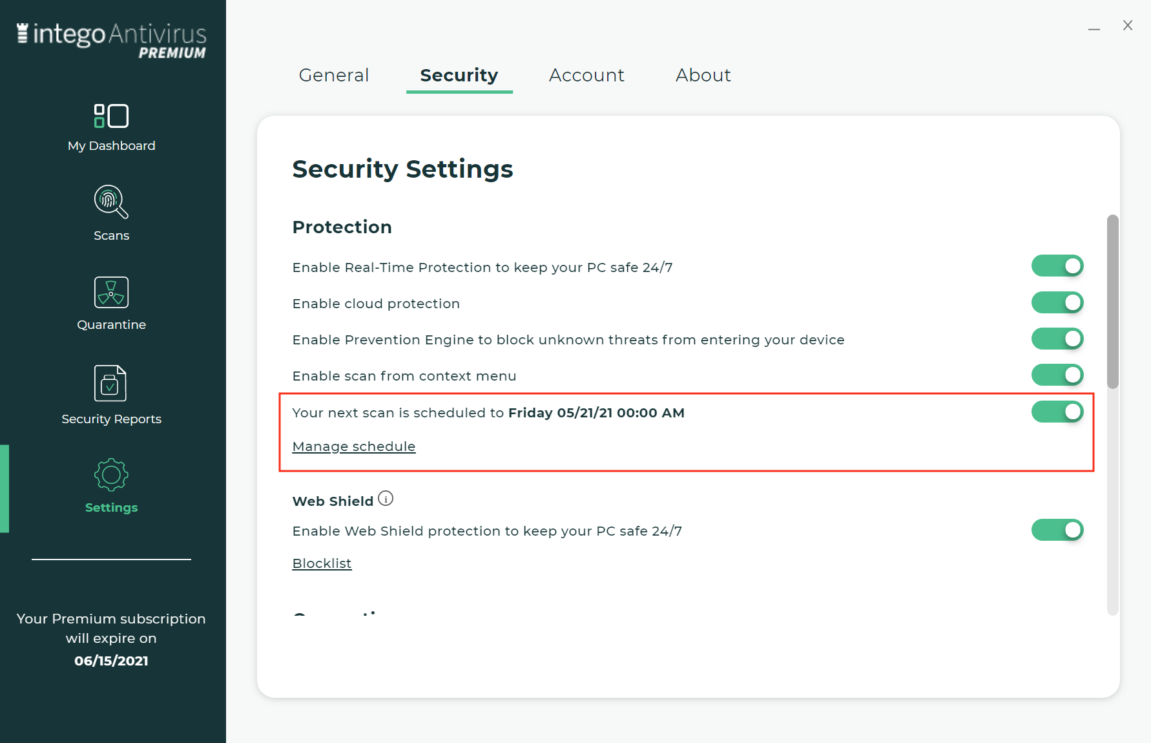Viewport: 1151px width, 743px height.
Task: Click the Scans label in sidebar
Action: 111,236
